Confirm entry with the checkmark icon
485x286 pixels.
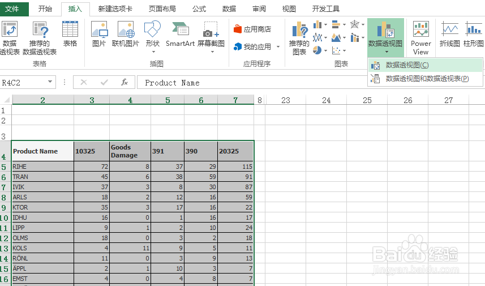(x=104, y=82)
